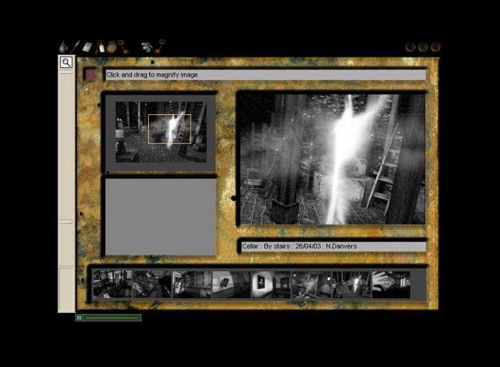Open the last hand photo thumbnail
The height and width of the screenshot is (367, 500).
click(x=391, y=284)
